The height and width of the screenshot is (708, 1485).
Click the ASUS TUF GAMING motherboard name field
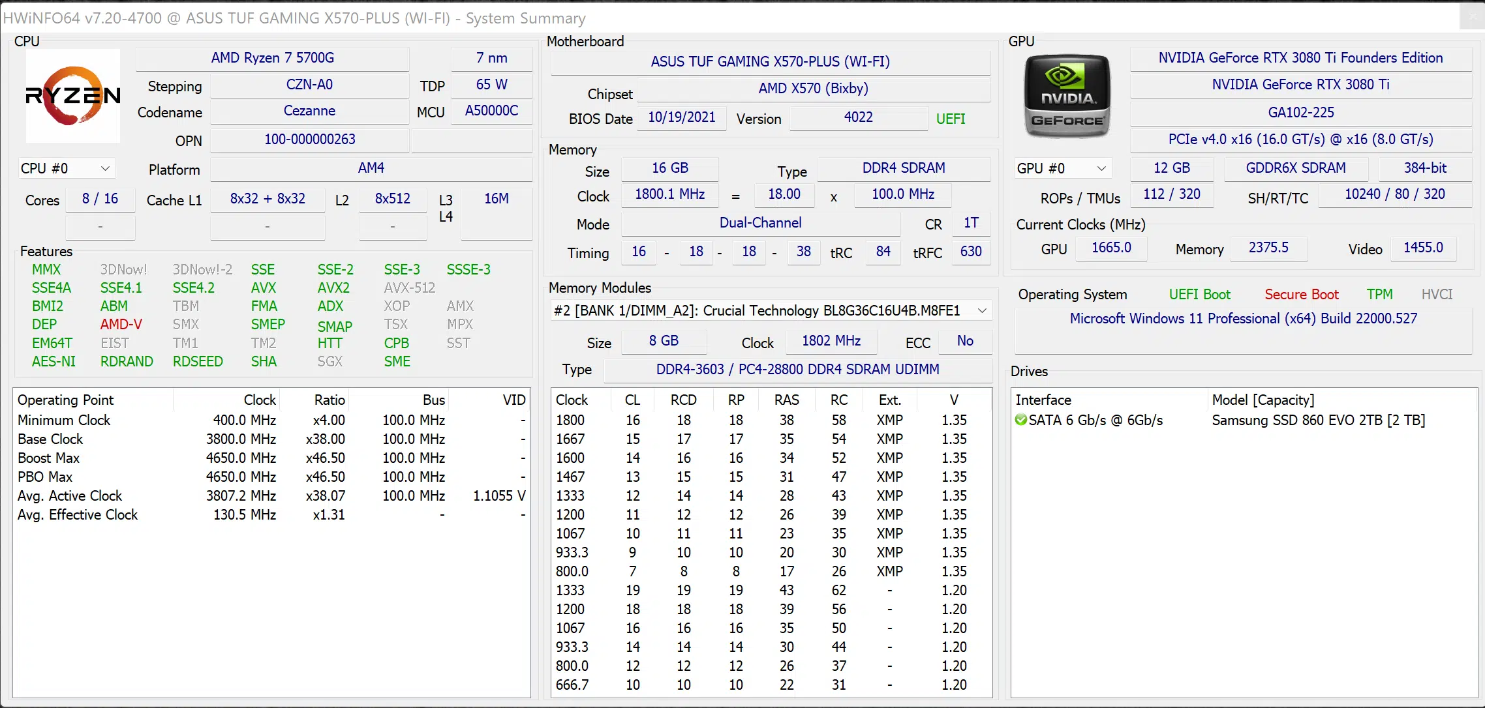[769, 61]
